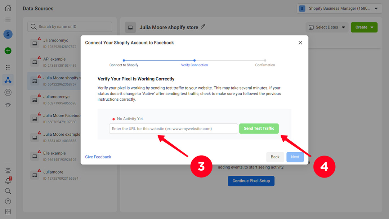The height and width of the screenshot is (219, 389).
Task: Open the settings gear in the sidebar
Action: 8,170
